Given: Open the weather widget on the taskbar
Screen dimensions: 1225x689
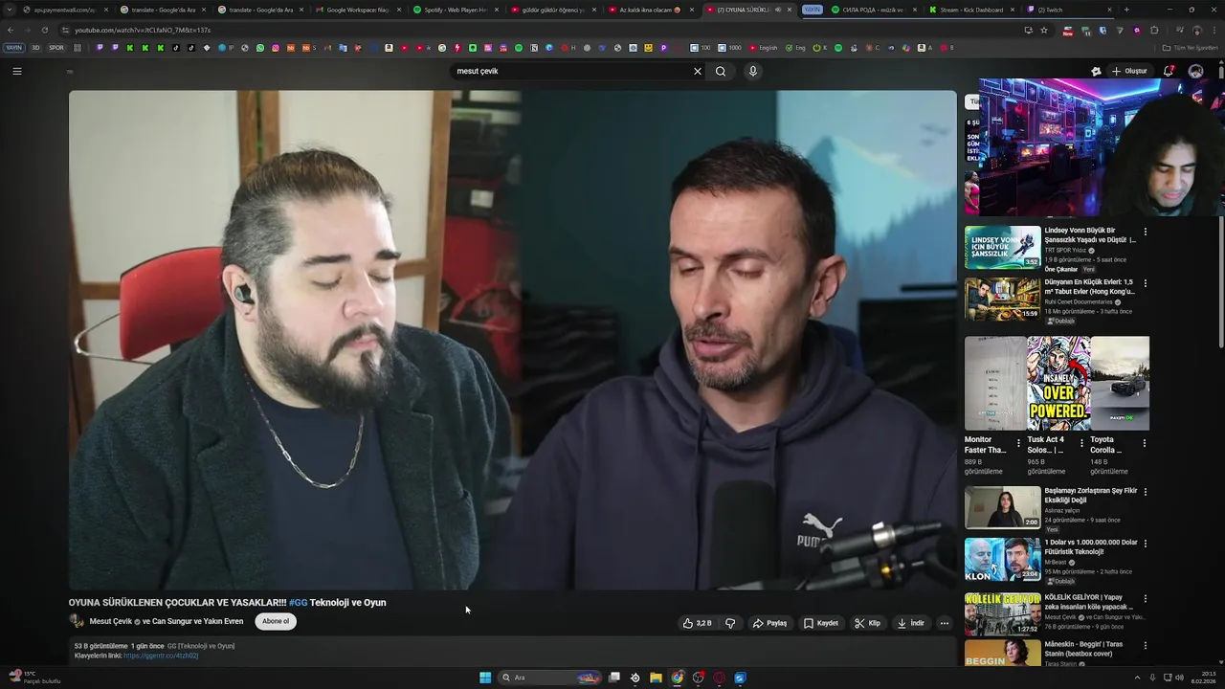Looking at the screenshot, I should pyautogui.click(x=34, y=678).
